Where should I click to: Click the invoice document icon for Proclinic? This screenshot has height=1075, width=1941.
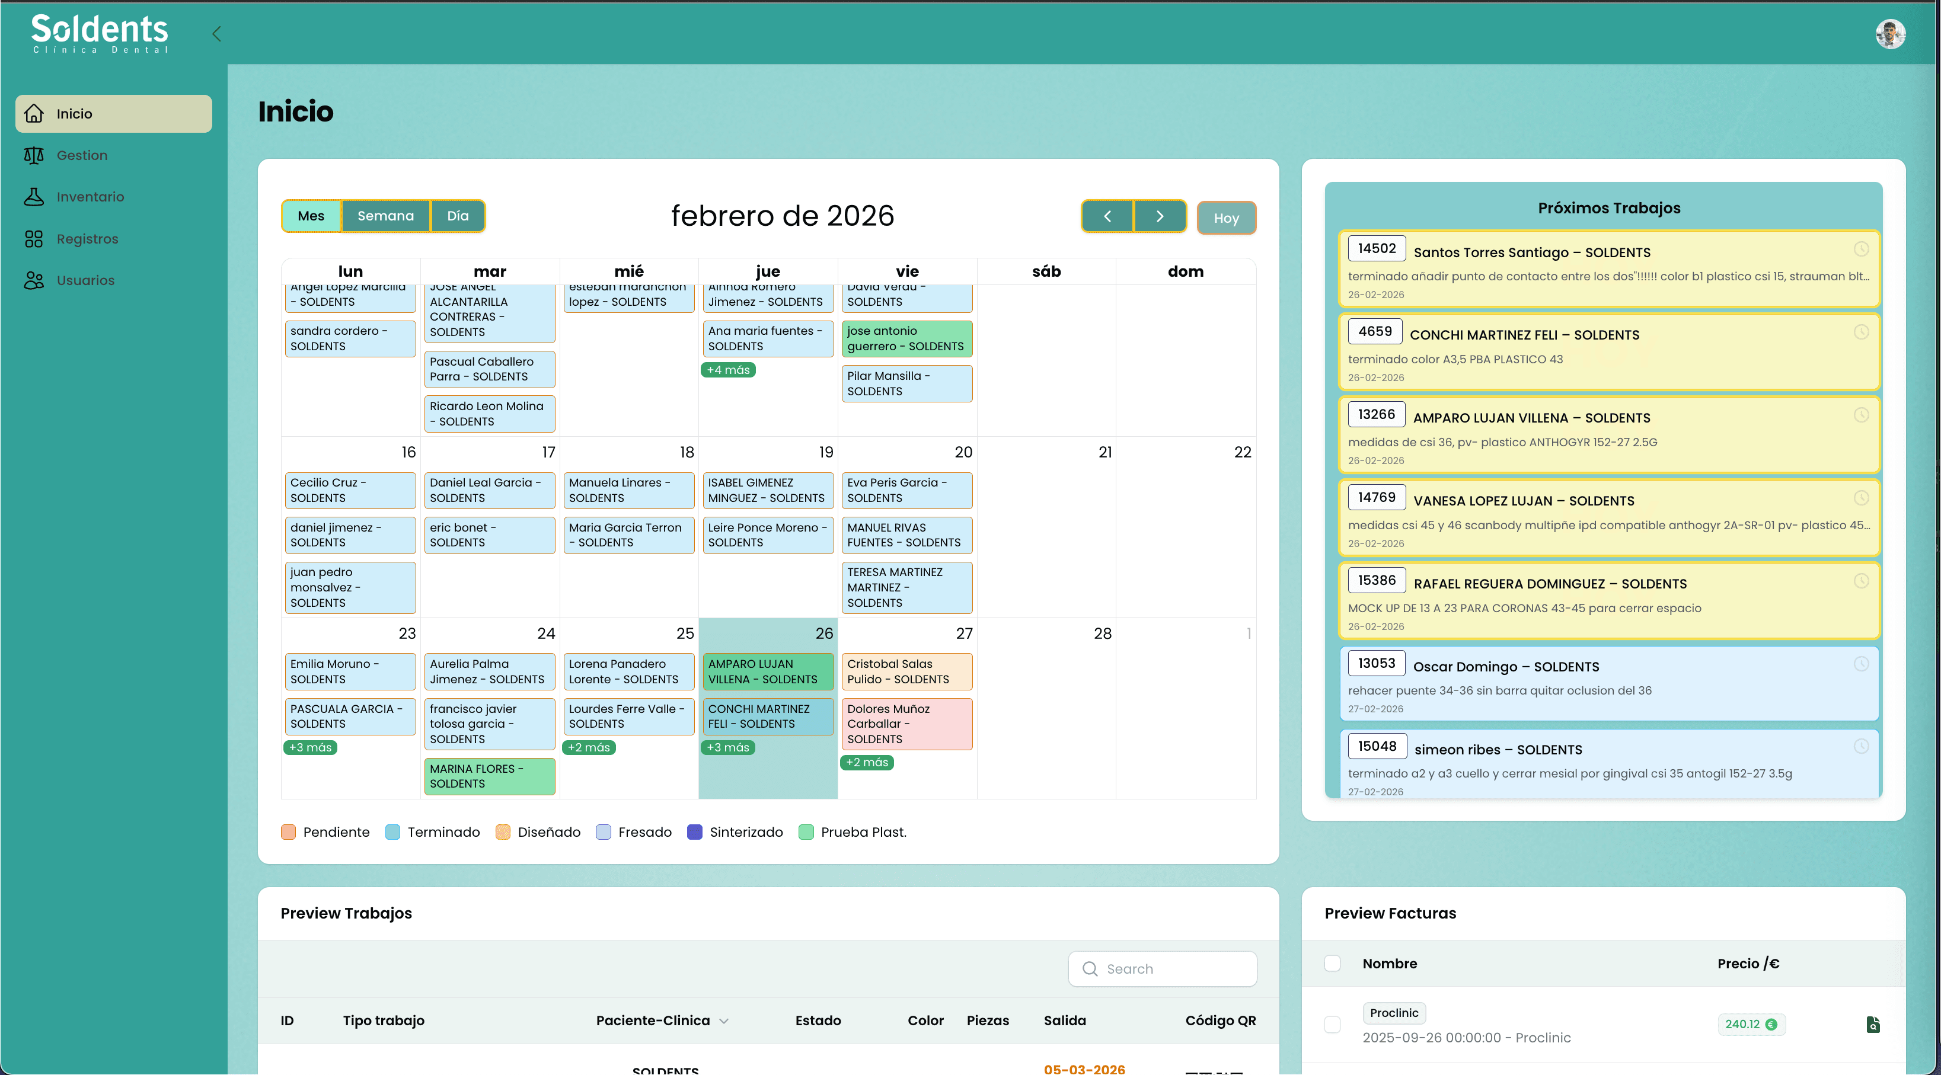pyautogui.click(x=1872, y=1025)
